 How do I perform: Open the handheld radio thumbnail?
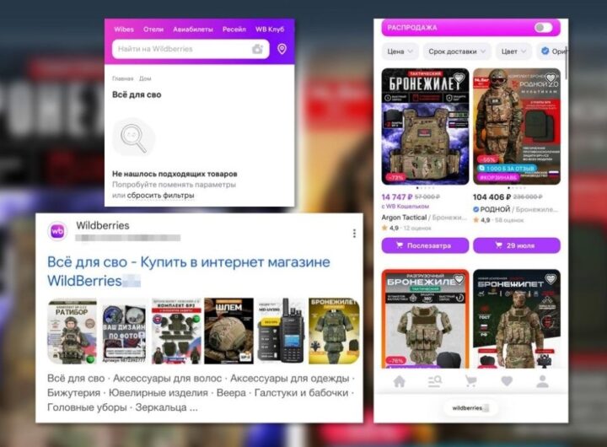[281, 331]
